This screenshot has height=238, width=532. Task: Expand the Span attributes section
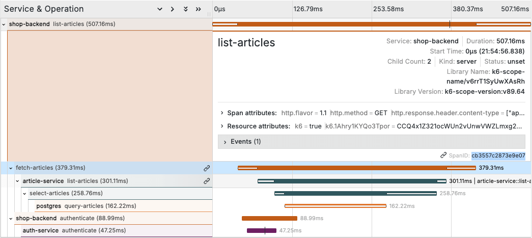click(222, 113)
